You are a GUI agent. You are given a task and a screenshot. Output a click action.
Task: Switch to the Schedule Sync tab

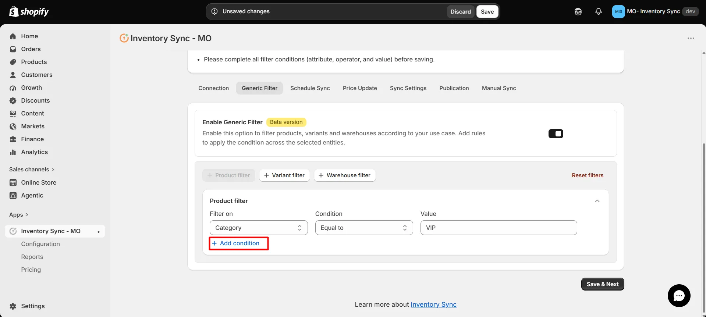coord(310,88)
